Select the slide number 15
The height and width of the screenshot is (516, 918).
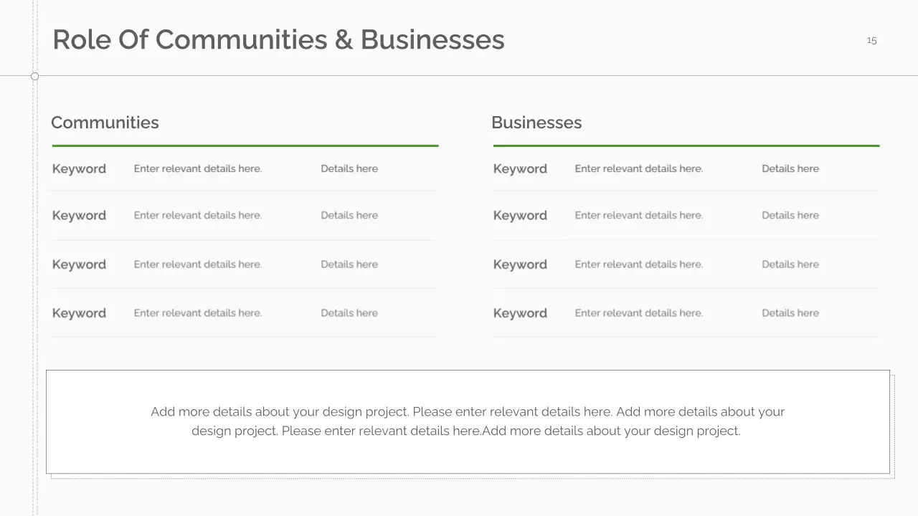[871, 40]
